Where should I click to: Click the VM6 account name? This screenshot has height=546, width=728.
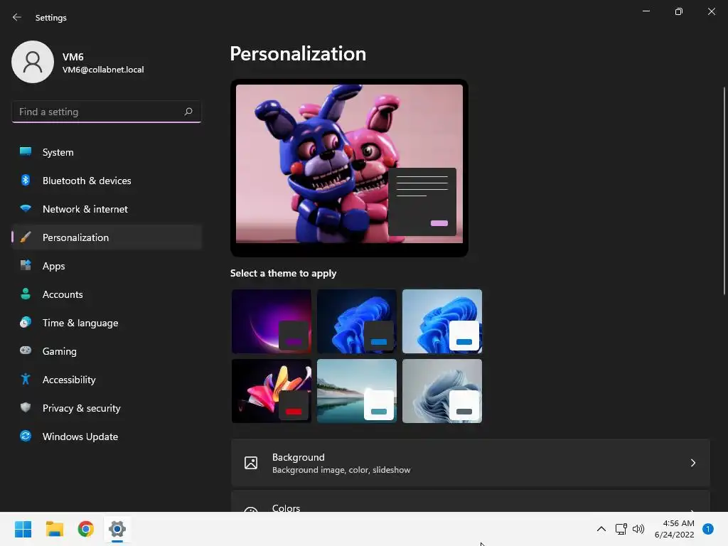73,57
